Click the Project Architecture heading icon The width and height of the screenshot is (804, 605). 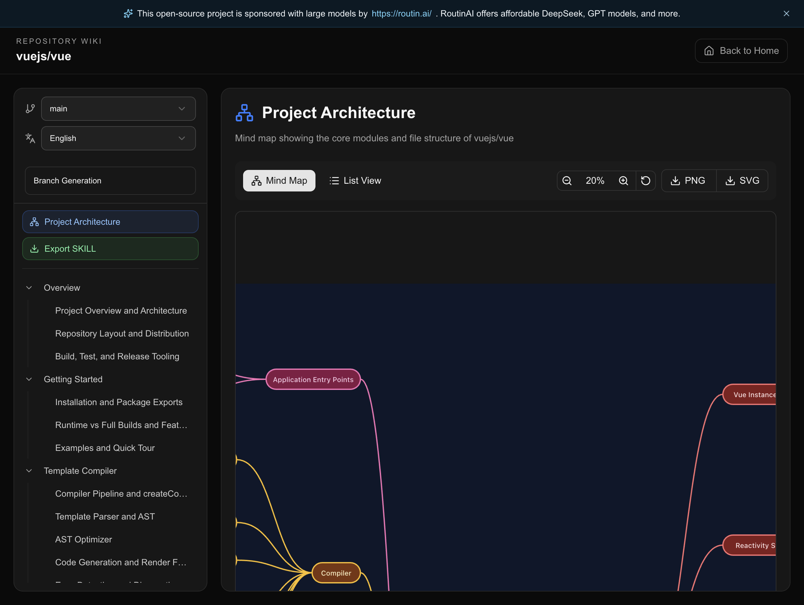point(244,113)
